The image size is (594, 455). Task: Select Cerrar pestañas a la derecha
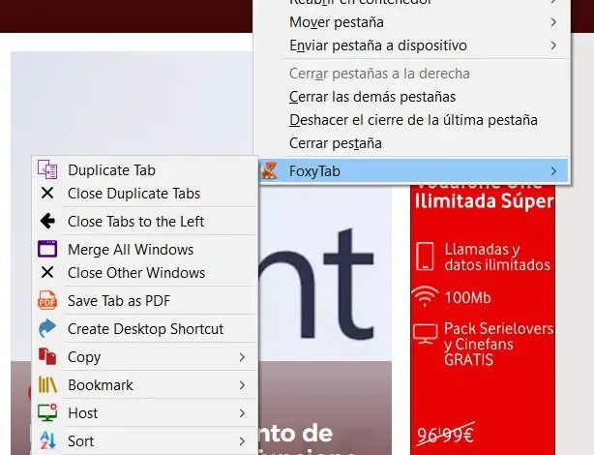point(413,74)
